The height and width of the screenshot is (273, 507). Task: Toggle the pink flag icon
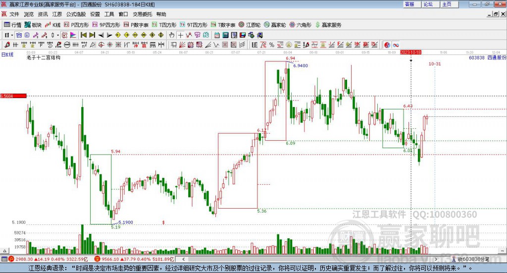73,35
